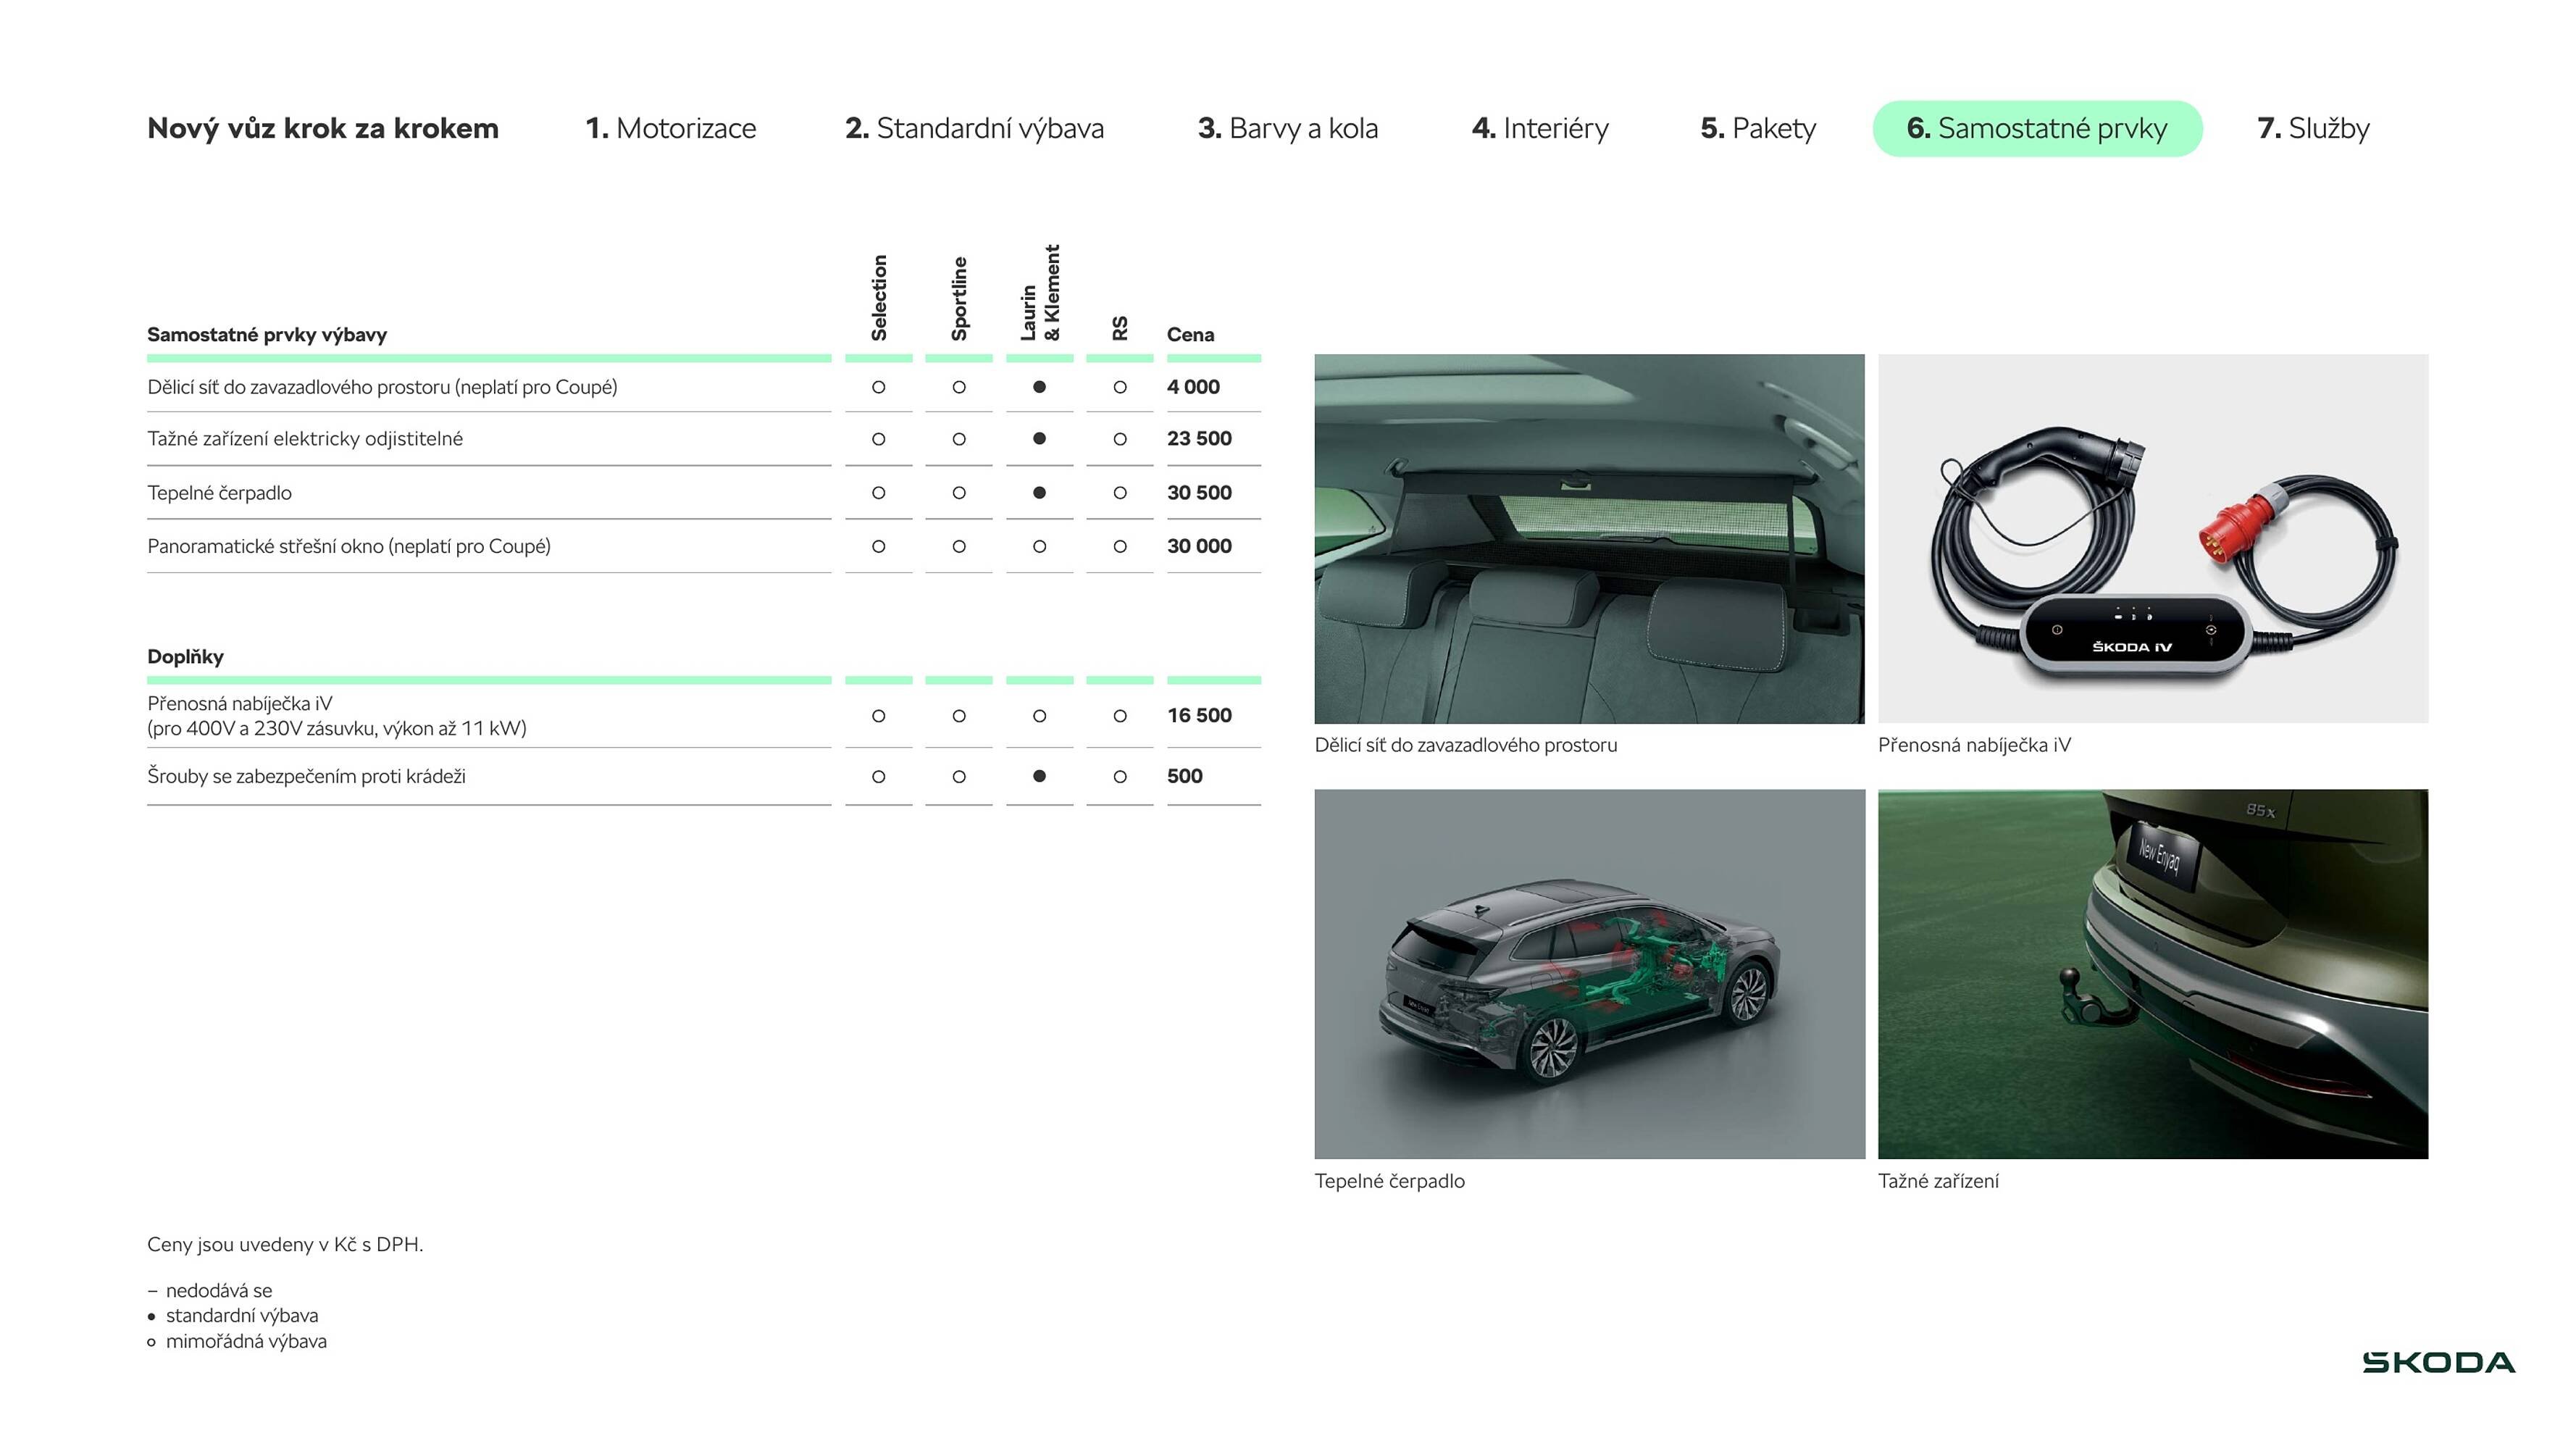Click the Nový vůz krok za krokem heading
The image size is (2576, 1449).
tap(322, 128)
